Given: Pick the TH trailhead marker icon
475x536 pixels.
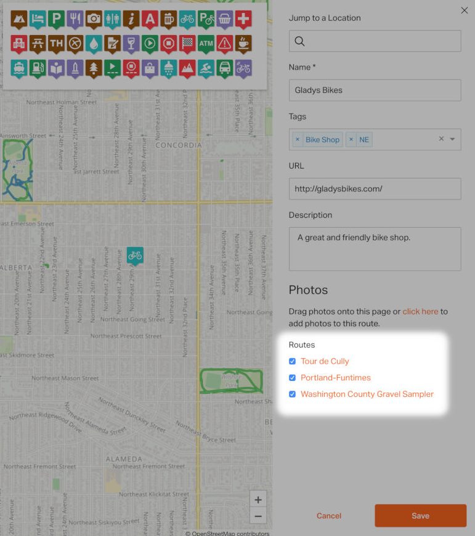Looking at the screenshot, I should pos(56,44).
